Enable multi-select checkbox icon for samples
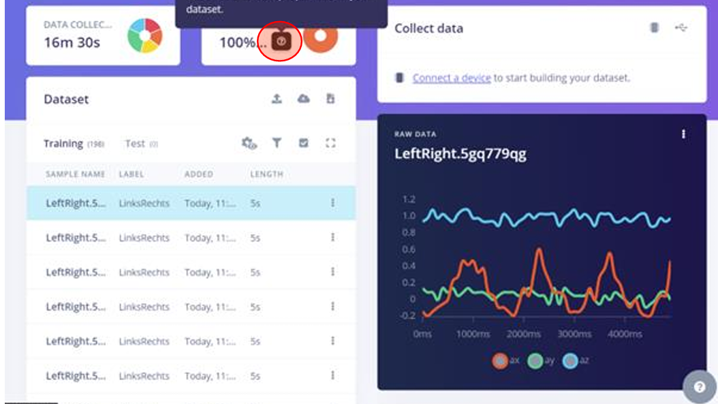This screenshot has width=718, height=404. point(304,143)
